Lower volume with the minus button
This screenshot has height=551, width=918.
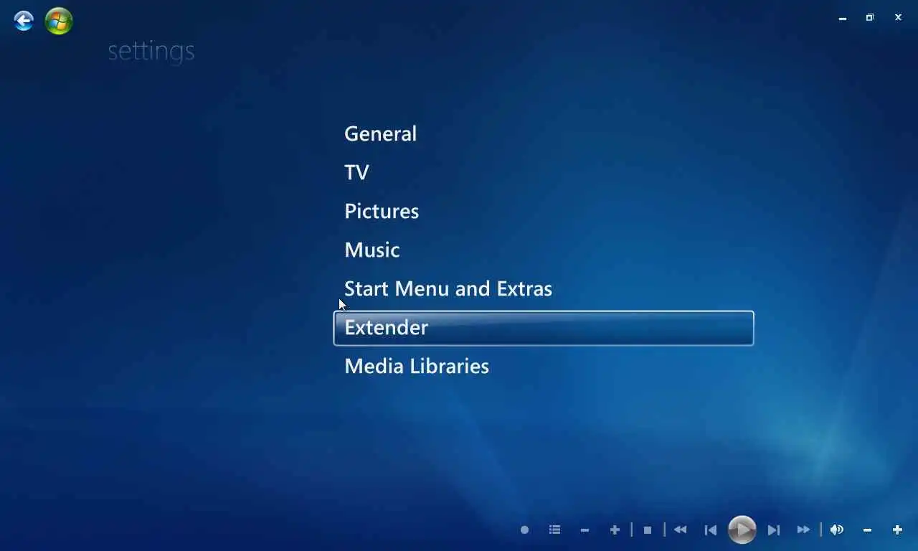(867, 529)
